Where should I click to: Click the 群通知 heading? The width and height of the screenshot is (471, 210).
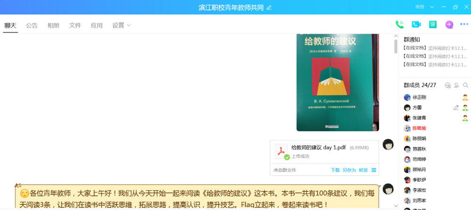(412, 39)
